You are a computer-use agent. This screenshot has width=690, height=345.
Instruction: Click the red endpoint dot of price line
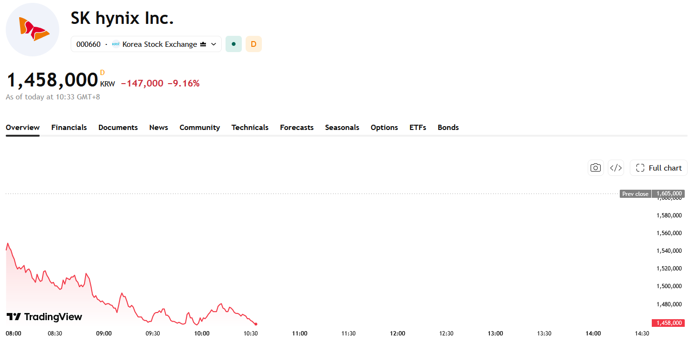[256, 324]
